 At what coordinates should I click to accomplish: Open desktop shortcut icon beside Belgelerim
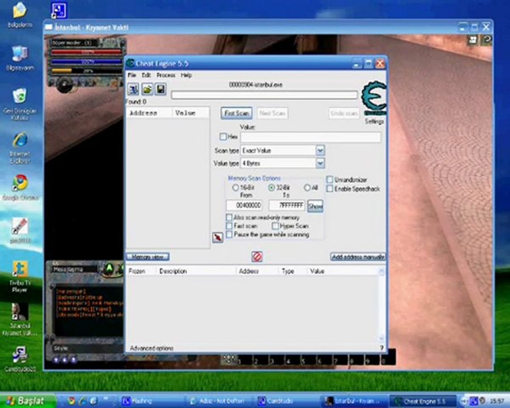pos(59,10)
